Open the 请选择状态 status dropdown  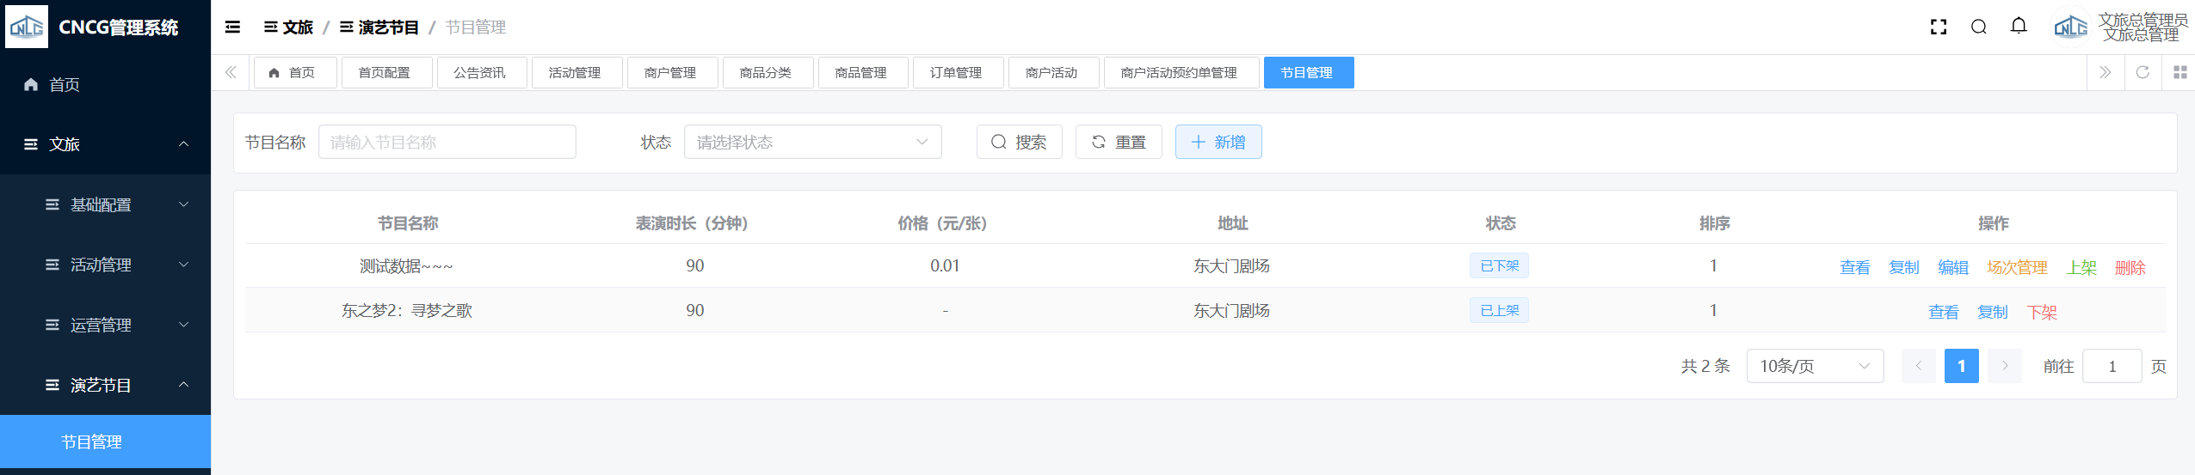pyautogui.click(x=812, y=143)
